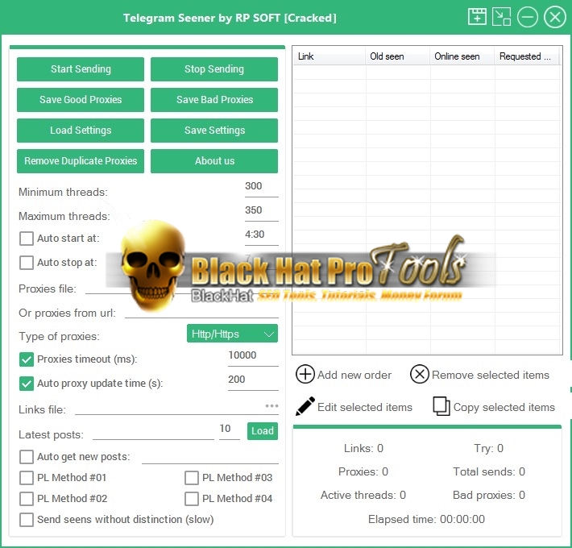Click the 'Elapsed time: 00:00:00' text
Viewport: 572px width, 548px height.
(426, 519)
